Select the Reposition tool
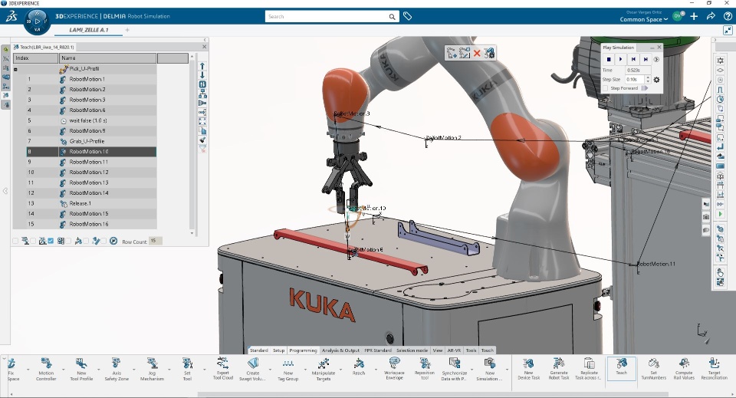The height and width of the screenshot is (398, 736). pos(425,369)
